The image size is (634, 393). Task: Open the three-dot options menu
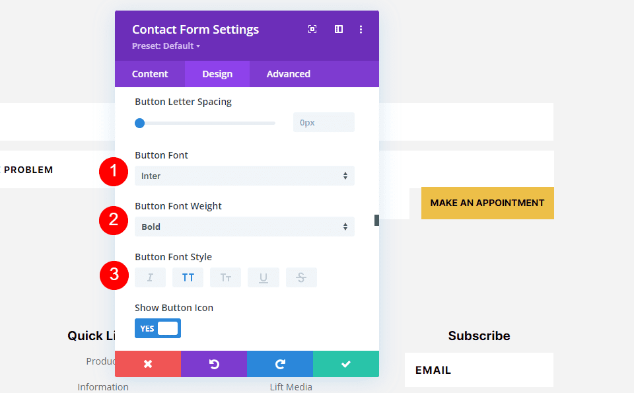pos(361,29)
